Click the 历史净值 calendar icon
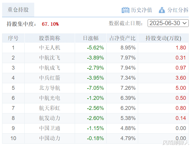The image size is (192, 149). click(x=125, y=10)
